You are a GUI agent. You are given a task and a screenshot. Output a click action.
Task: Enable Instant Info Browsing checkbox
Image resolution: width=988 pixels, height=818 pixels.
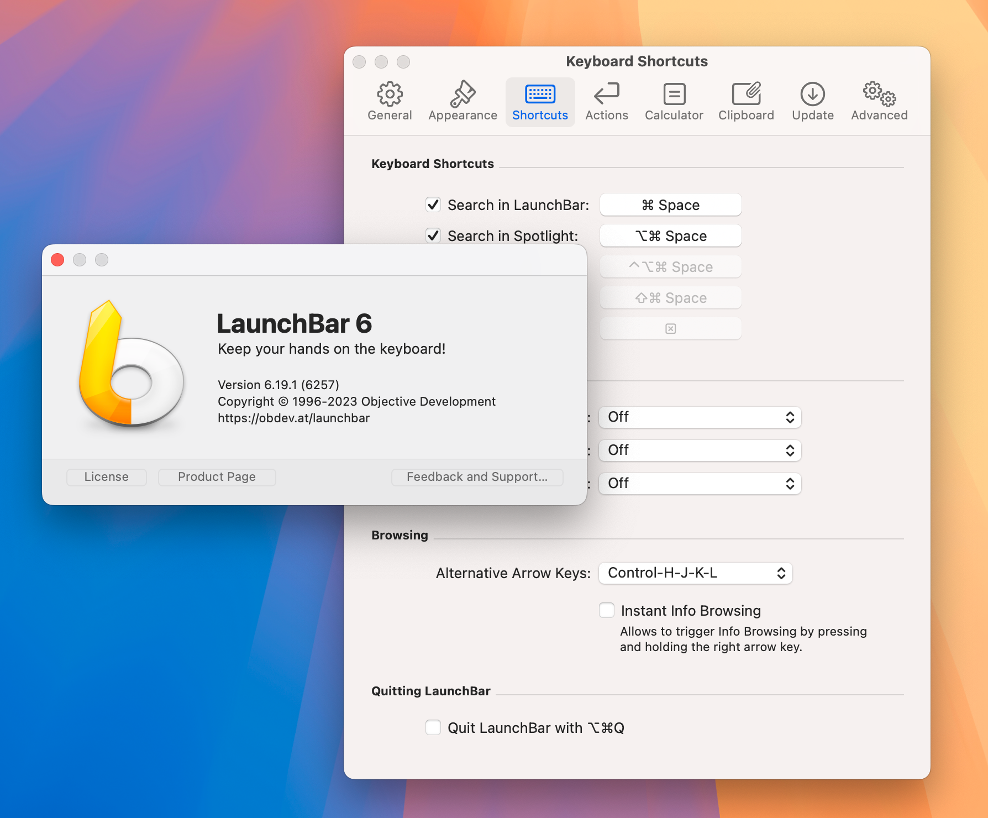click(607, 610)
